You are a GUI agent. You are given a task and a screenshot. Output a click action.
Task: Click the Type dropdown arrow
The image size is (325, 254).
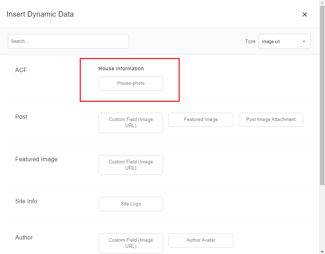coord(304,41)
